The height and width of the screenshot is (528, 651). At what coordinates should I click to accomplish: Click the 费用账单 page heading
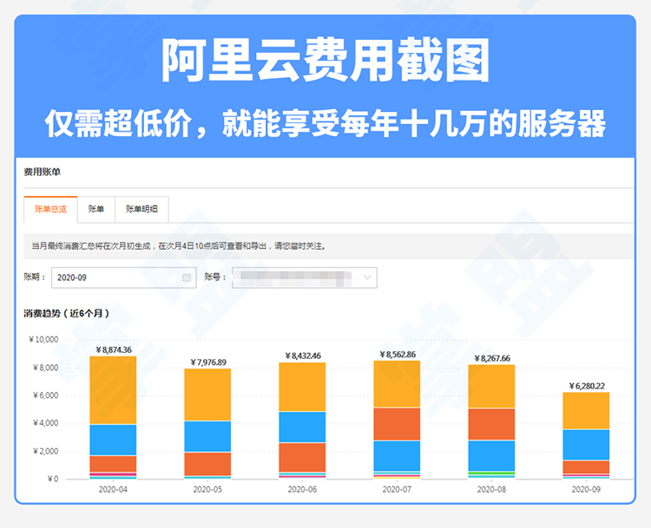point(42,172)
